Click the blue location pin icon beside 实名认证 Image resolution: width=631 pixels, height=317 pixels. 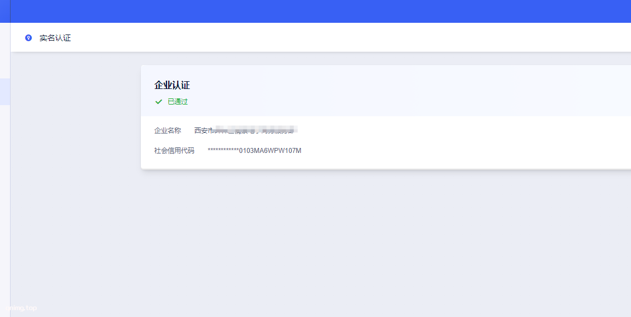(x=28, y=38)
